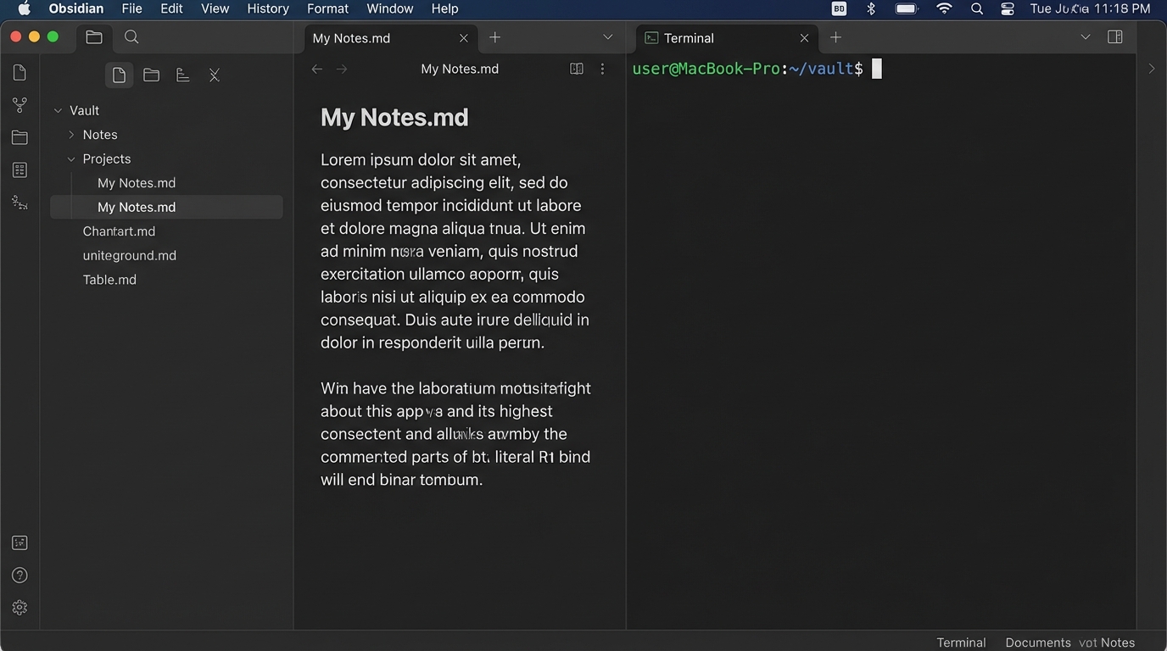Viewport: 1167px width, 651px height.
Task: Expand the Notes folder in the tree
Action: tap(71, 135)
